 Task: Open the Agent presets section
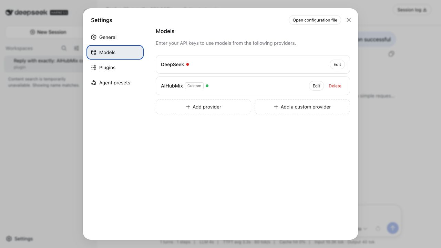115,83
